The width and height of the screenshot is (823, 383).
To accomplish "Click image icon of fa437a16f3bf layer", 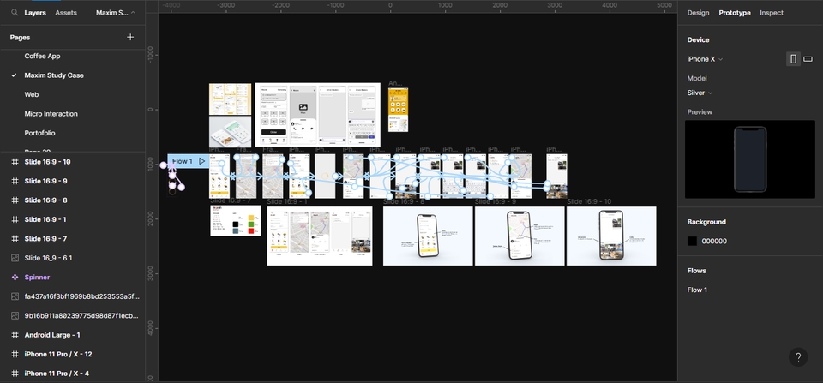I will tap(15, 296).
